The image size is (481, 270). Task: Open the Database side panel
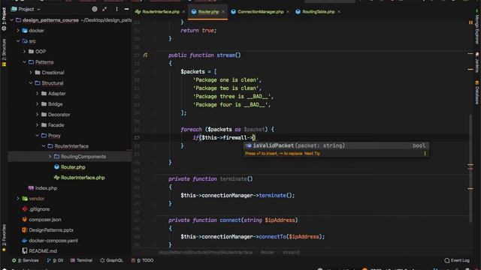tap(477, 92)
